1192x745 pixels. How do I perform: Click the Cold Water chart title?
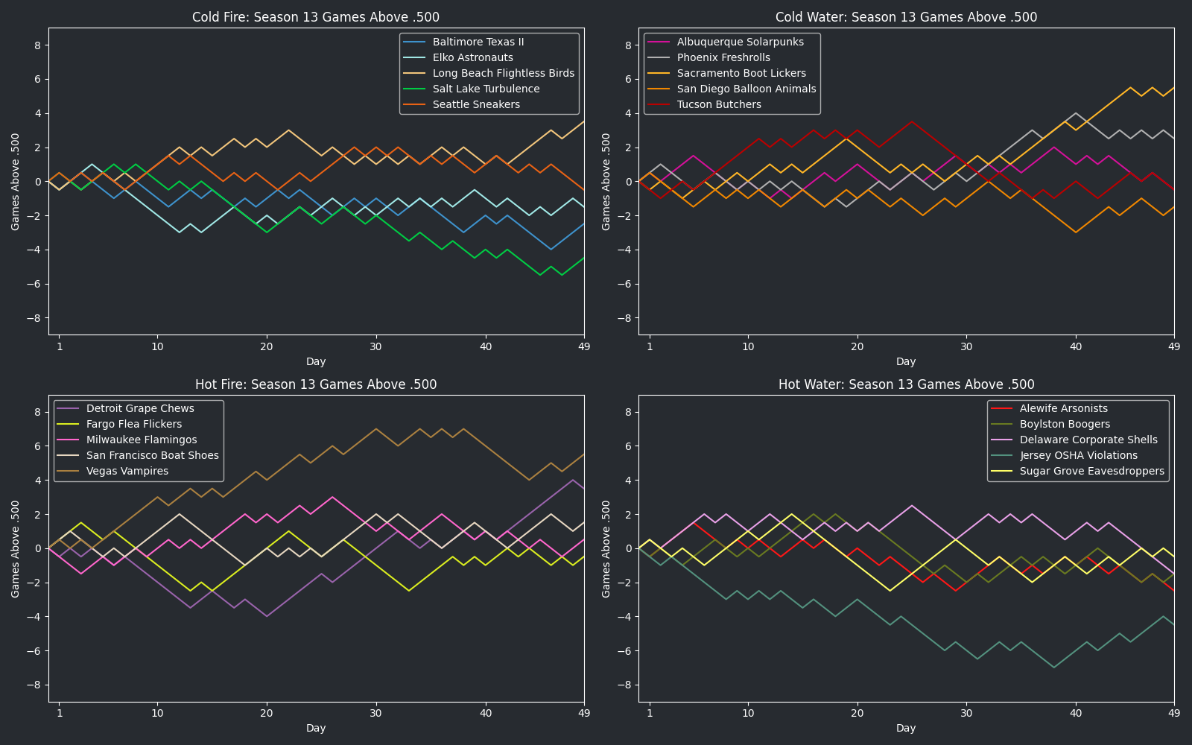[906, 17]
